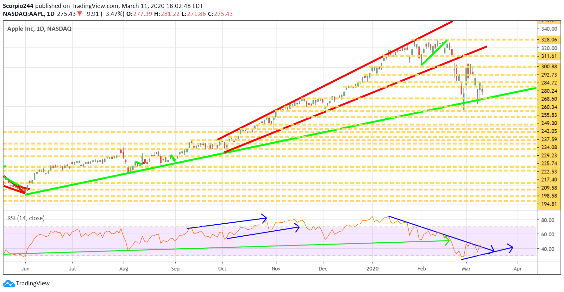Click the 'Nov' time axis label
Viewport: 564px width, 292px height.
[x=276, y=269]
